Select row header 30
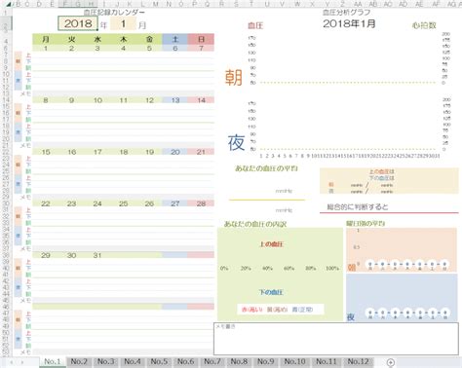This screenshot has height=368, width=462. (6, 203)
